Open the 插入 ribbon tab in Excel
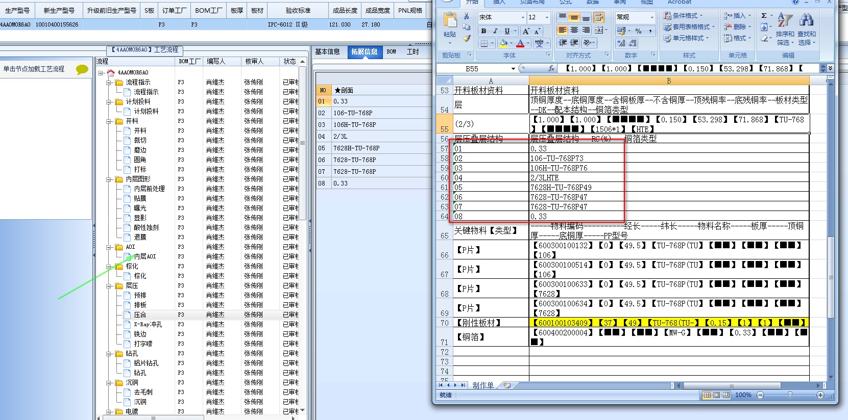 (499, 2)
